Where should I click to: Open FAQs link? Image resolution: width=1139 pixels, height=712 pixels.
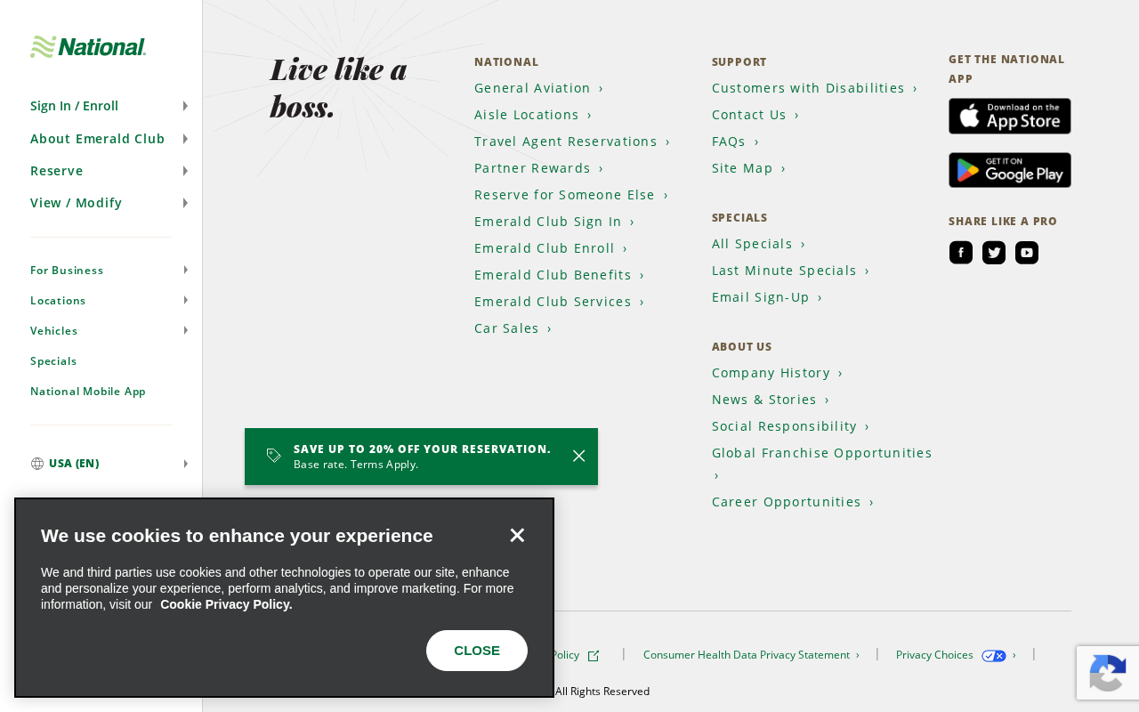pyautogui.click(x=735, y=142)
